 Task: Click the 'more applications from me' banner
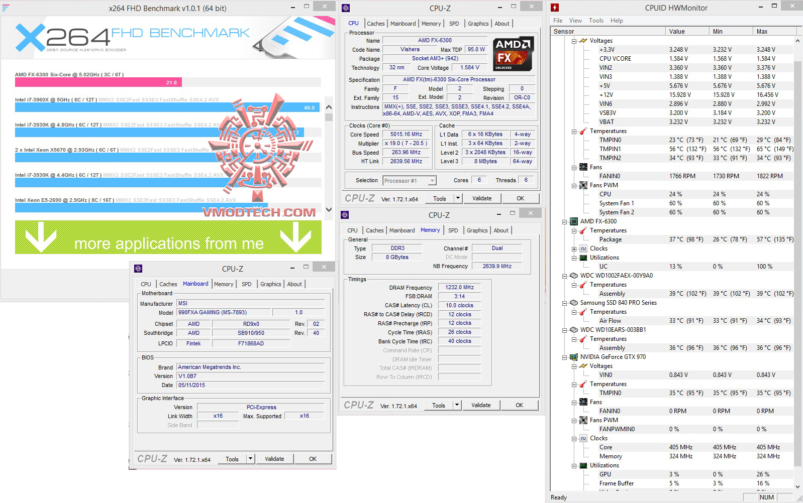pos(168,237)
